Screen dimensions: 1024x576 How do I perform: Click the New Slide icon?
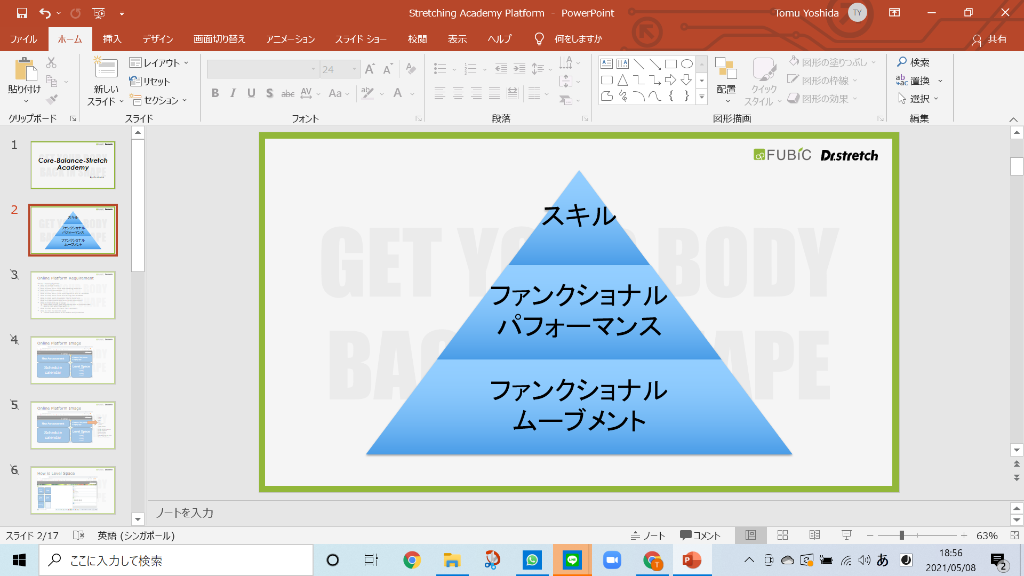pyautogui.click(x=106, y=68)
